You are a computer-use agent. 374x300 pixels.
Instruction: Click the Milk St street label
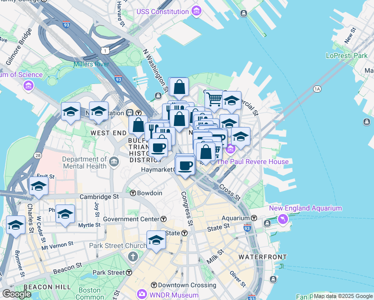click(215, 256)
